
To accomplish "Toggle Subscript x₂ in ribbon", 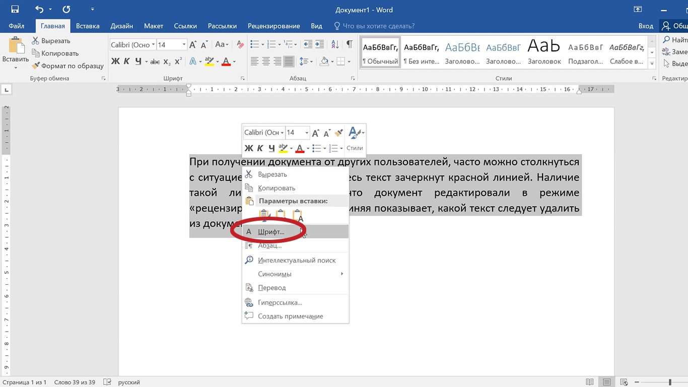I will (167, 61).
